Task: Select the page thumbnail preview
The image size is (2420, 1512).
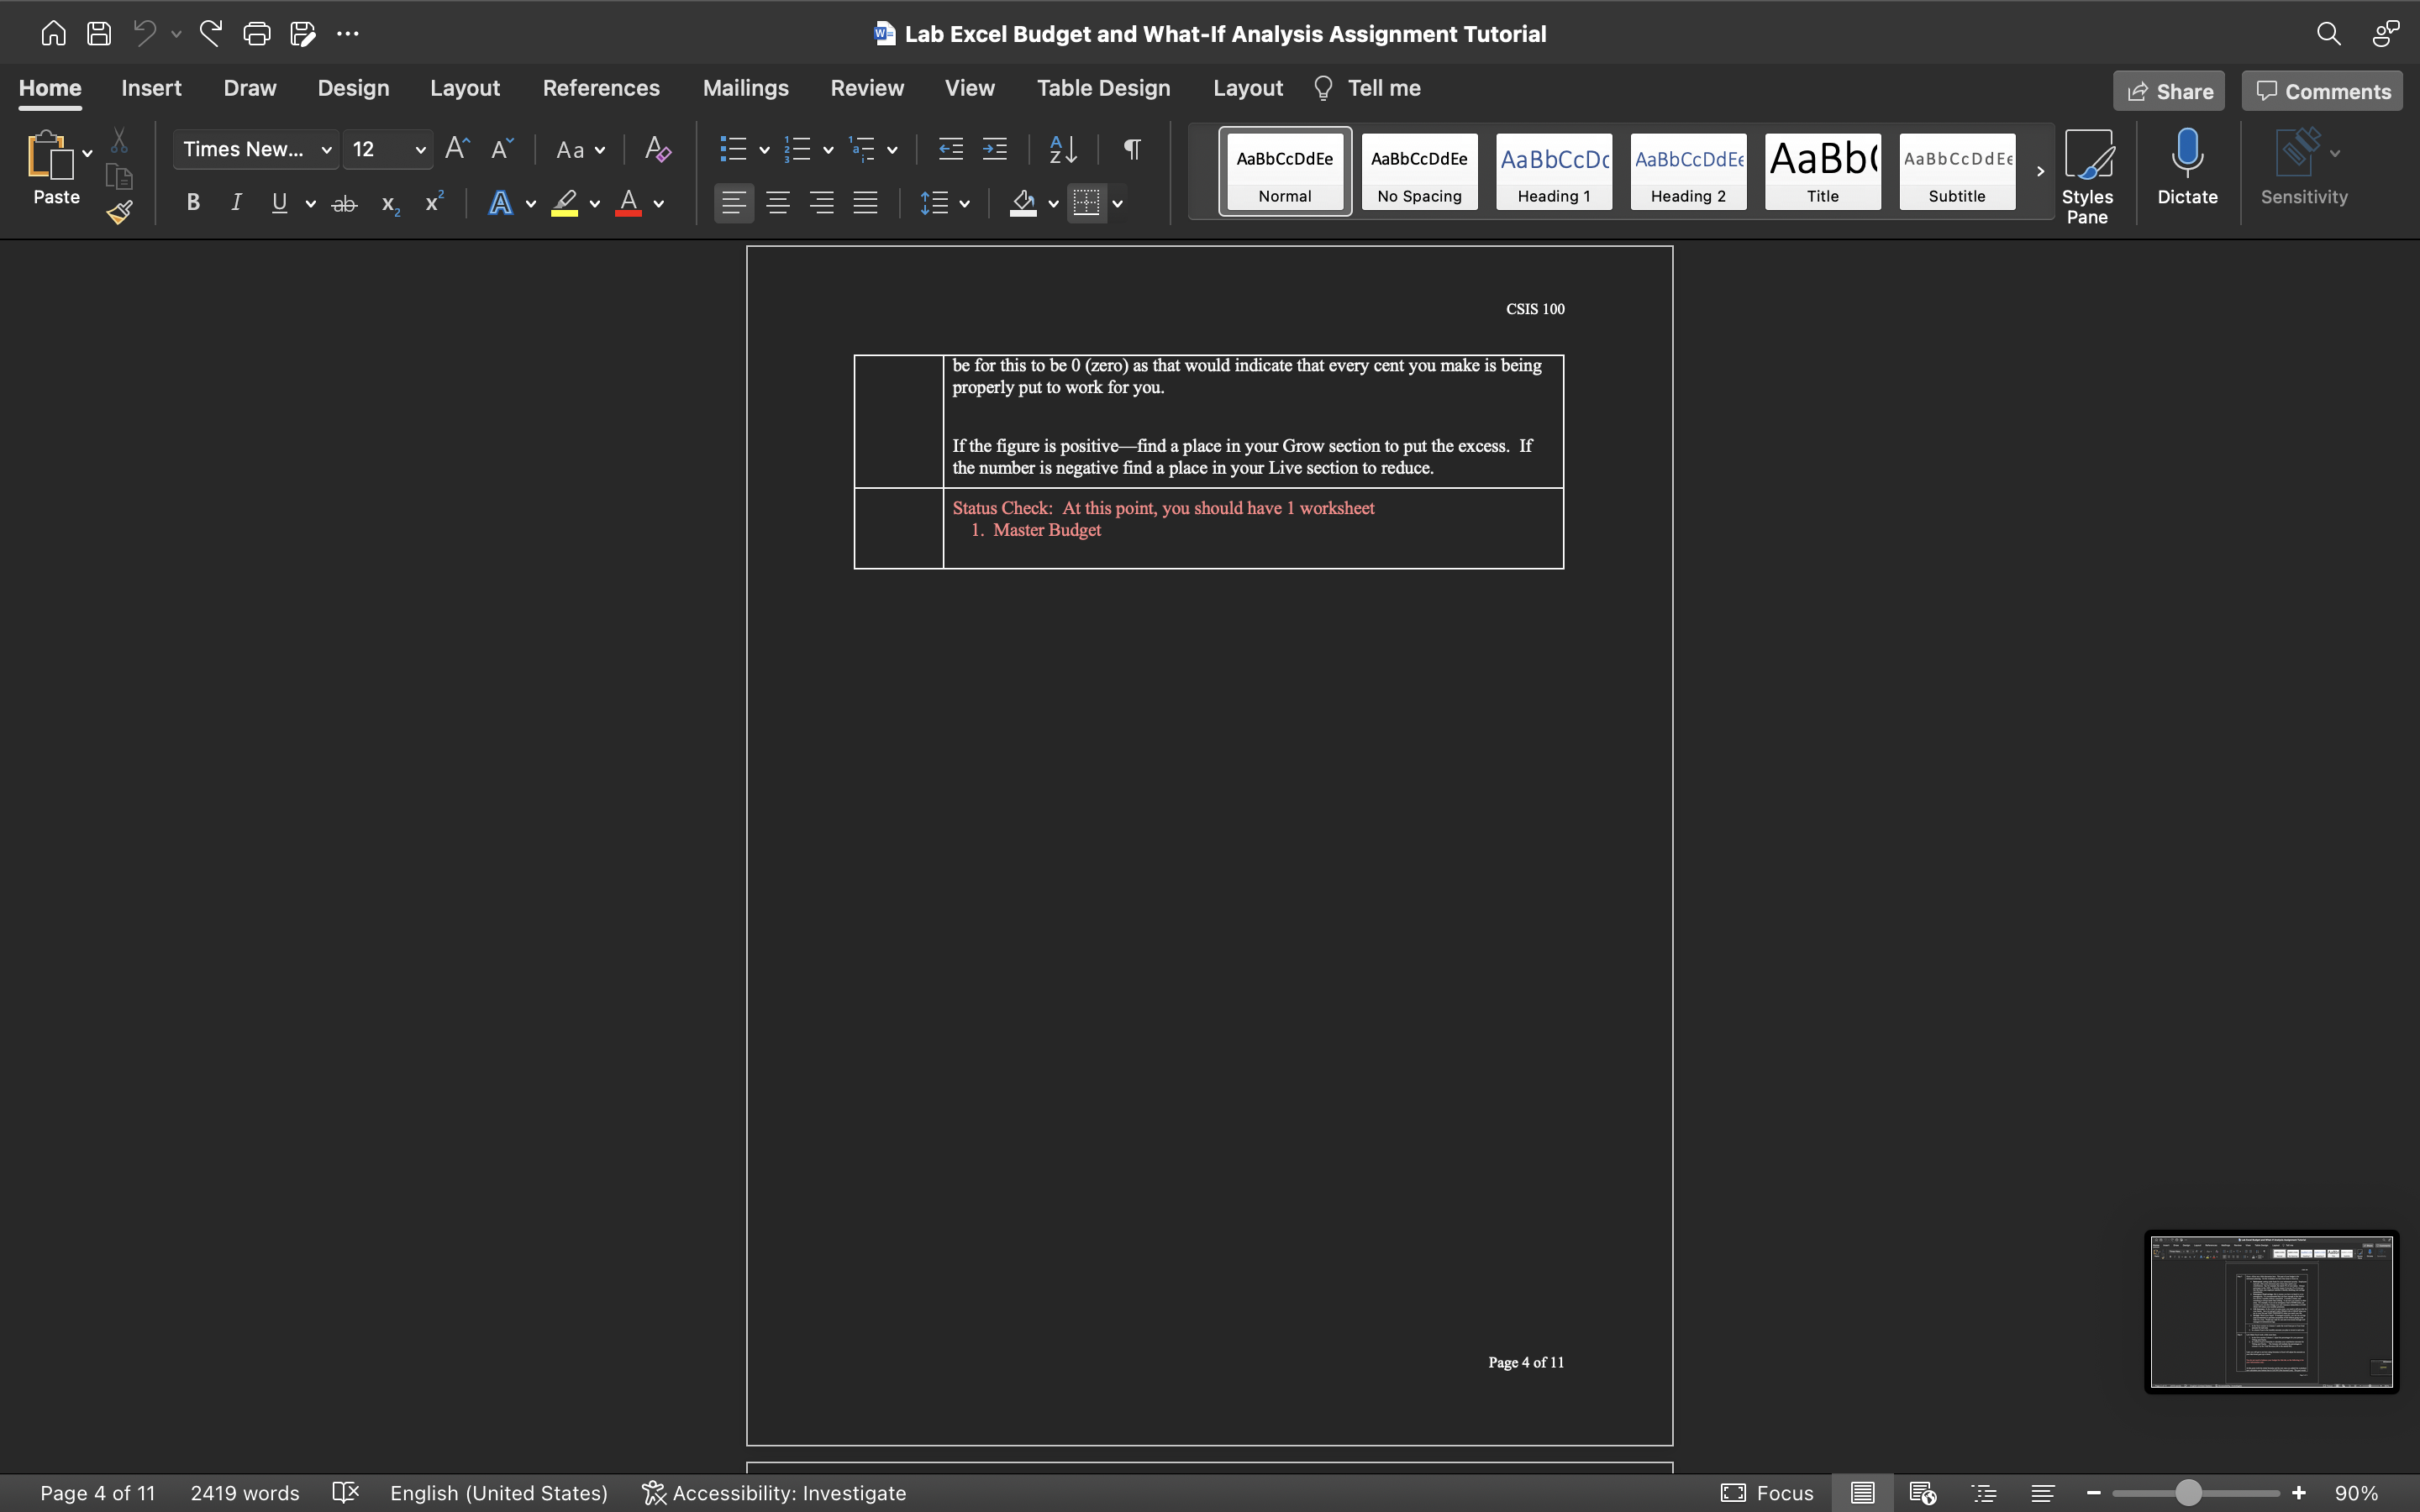Action: click(2270, 1311)
